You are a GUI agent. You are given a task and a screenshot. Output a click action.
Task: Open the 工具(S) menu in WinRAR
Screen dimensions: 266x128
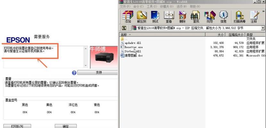pos(152,6)
